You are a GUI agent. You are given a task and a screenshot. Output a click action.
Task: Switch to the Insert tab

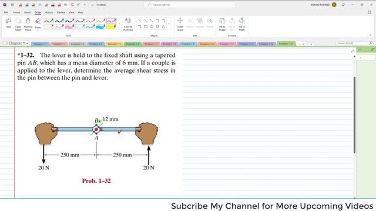coord(28,12)
